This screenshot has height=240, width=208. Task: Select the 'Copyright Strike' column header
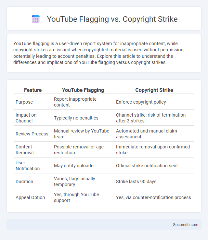(154, 90)
